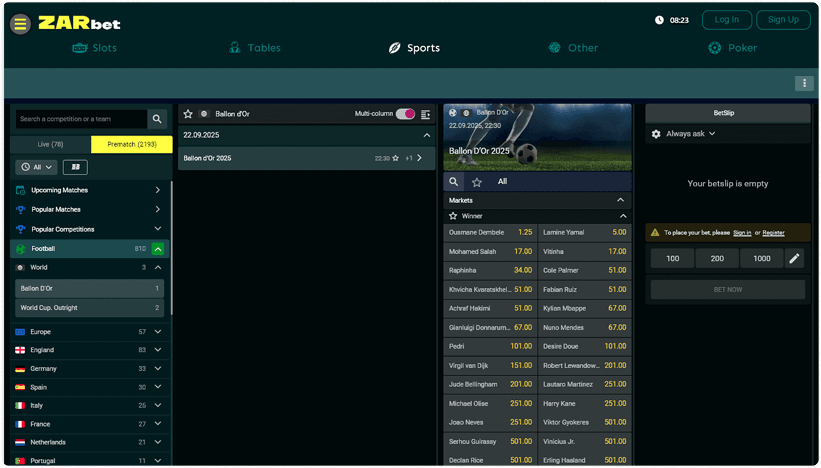Open the Tables section
The width and height of the screenshot is (821, 468).
pyautogui.click(x=254, y=48)
